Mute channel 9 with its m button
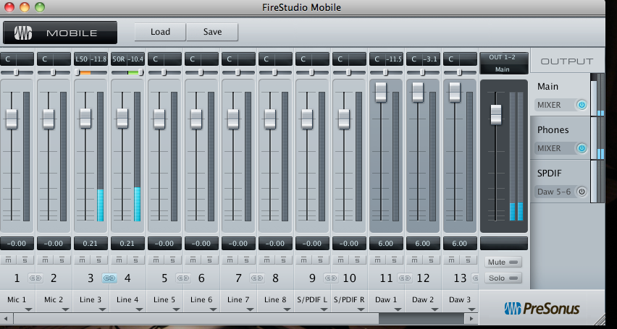Screen dimensions: 617x329 click(303, 260)
